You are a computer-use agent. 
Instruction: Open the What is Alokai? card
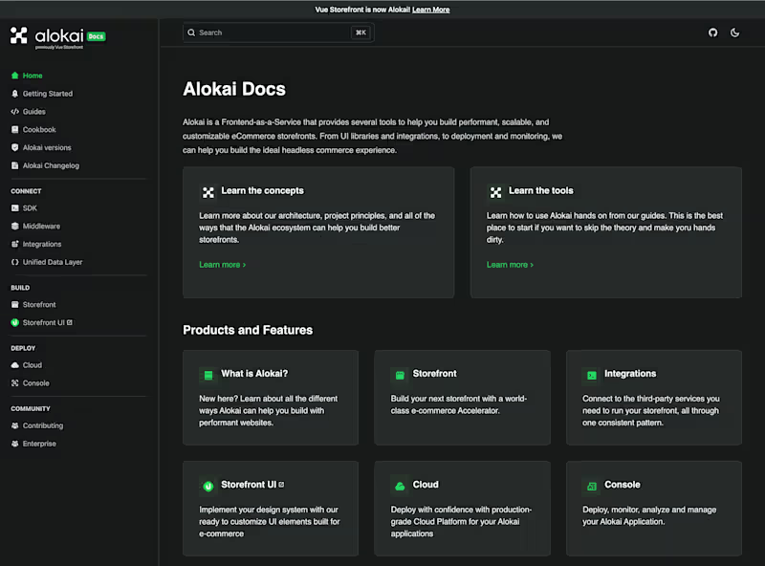coord(271,398)
